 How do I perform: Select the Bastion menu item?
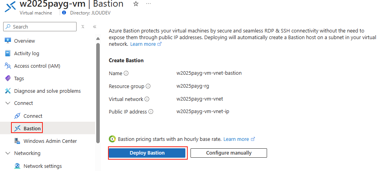click(32, 129)
